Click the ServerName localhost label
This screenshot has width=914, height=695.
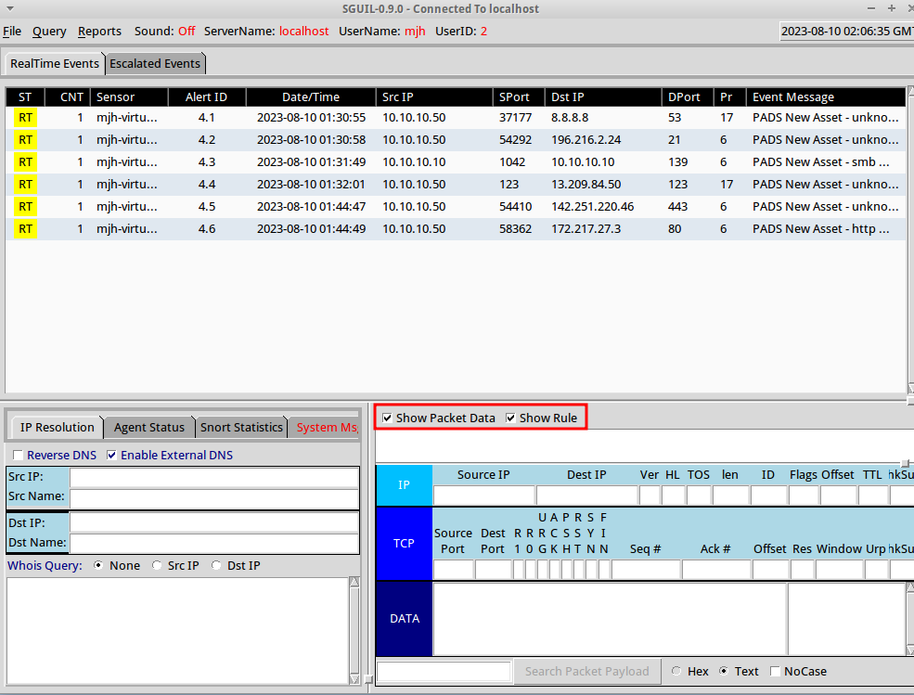pyautogui.click(x=303, y=32)
